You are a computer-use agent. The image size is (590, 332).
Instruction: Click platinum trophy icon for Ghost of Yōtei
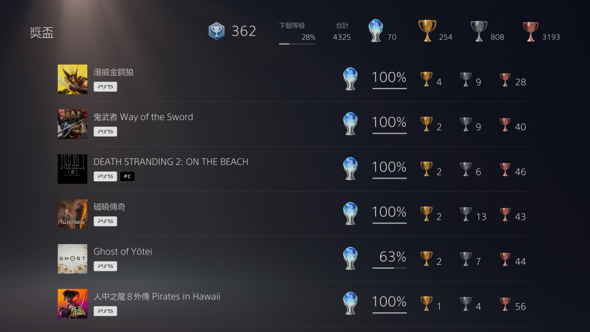[350, 258]
